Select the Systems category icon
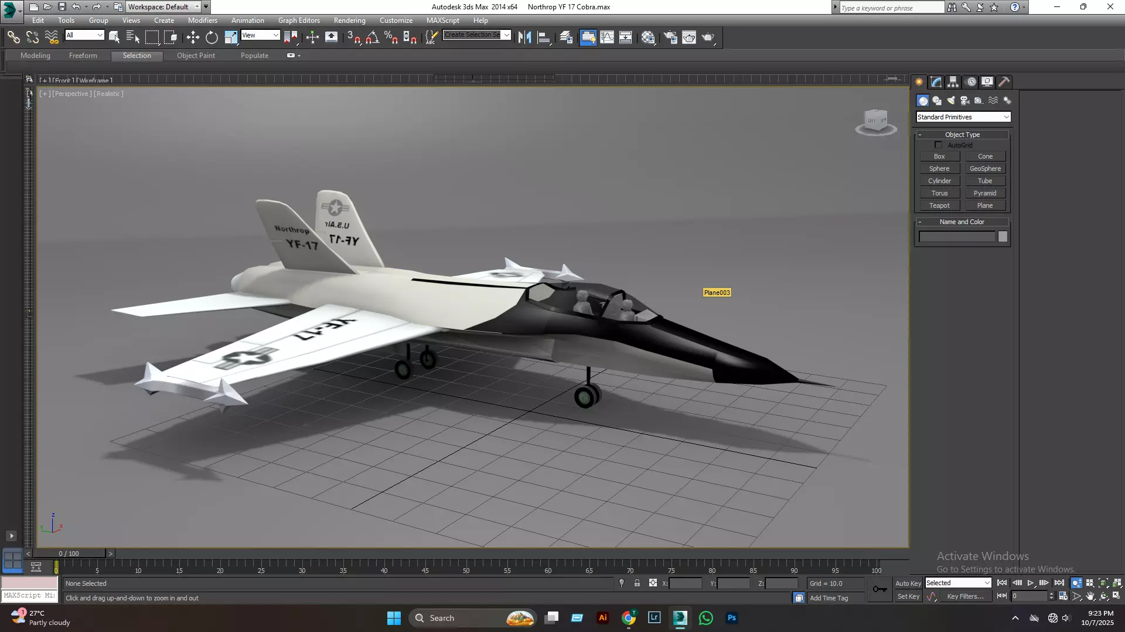 tap(1007, 101)
